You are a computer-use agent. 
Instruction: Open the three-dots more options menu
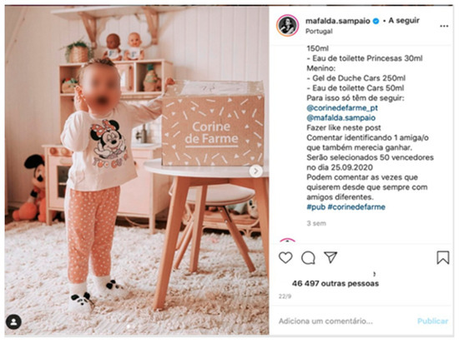[444, 26]
